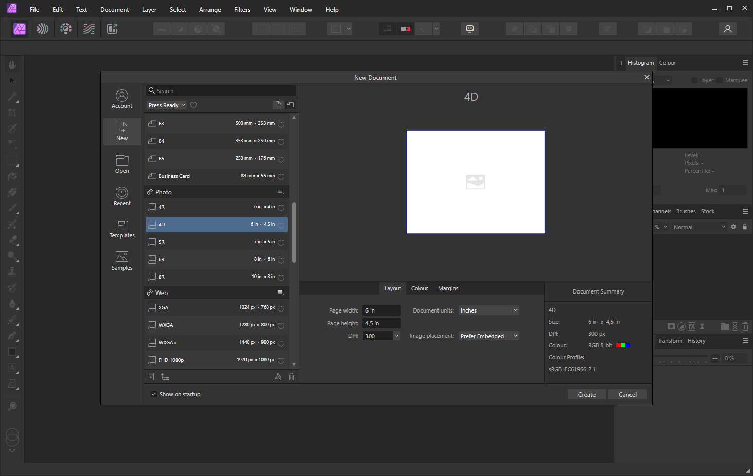753x476 pixels.
Task: Open the Press Ready category dropdown
Action: (x=167, y=105)
